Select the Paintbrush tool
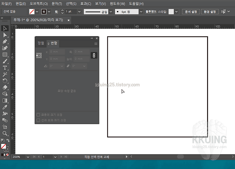The height and width of the screenshot is (169, 235). pyautogui.click(x=5, y=61)
